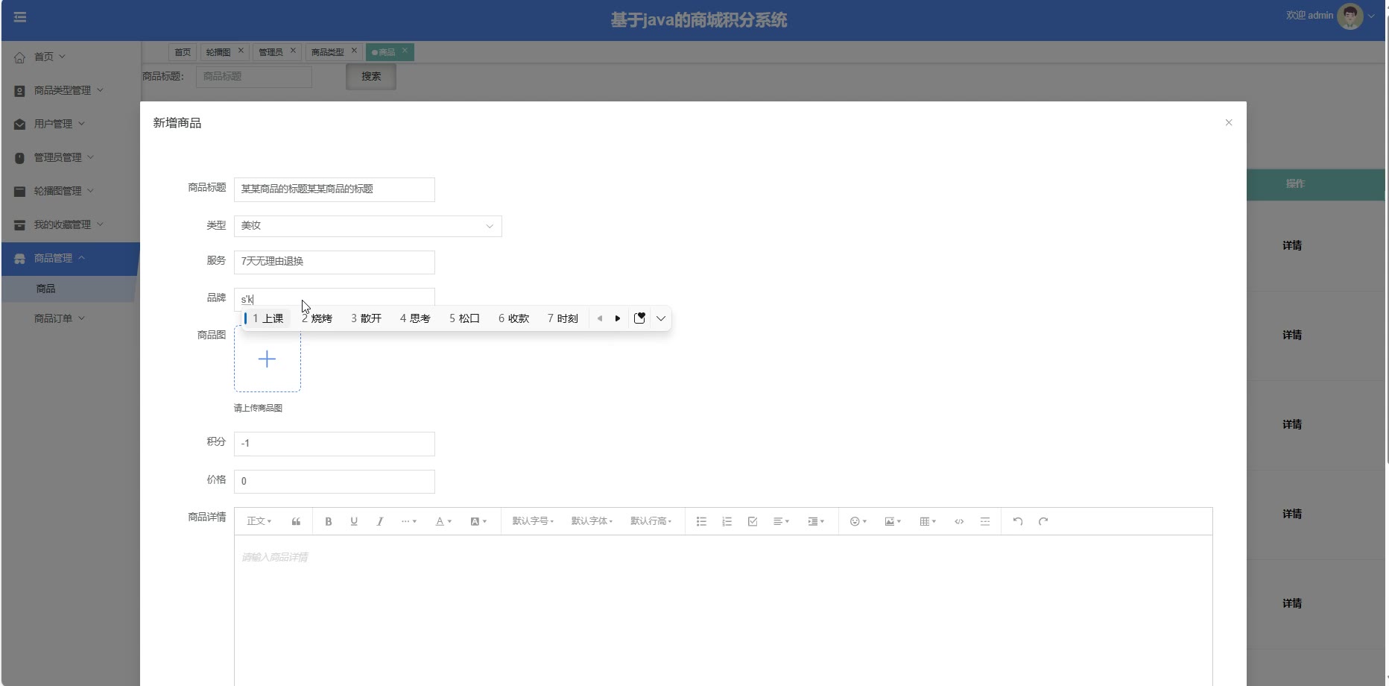The height and width of the screenshot is (686, 1389).
Task: Open text alignment options
Action: click(x=781, y=521)
